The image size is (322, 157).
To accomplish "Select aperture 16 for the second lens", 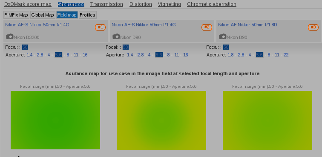I will click(x=185, y=55).
